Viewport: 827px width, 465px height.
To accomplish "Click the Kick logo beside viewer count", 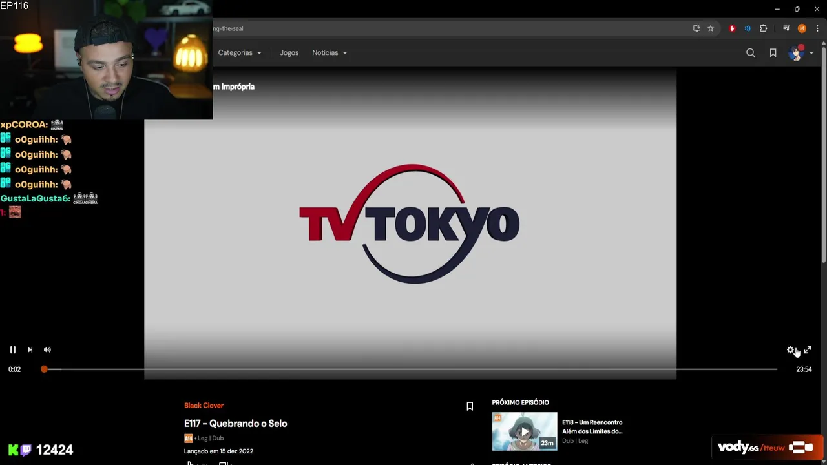I will click(13, 450).
